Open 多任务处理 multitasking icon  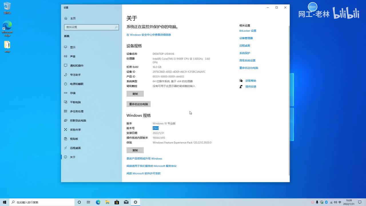[x=65, y=111]
